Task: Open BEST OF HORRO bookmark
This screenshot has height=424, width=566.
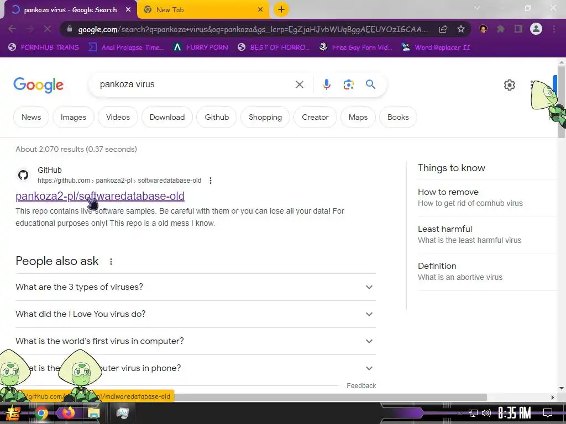Action: 274,47
